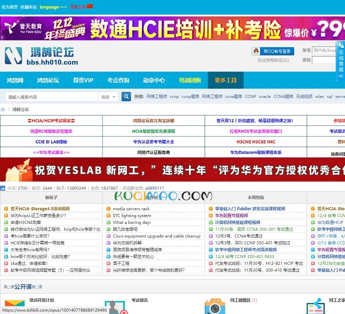Click new member a8899111 link

(154, 188)
